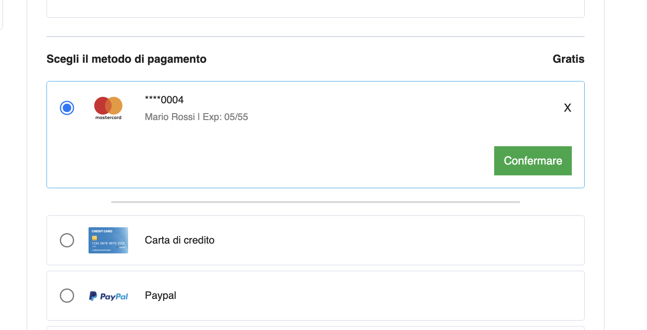This screenshot has height=330, width=647.
Task: Click the thin divider line above payment heading
Action: coord(315,37)
